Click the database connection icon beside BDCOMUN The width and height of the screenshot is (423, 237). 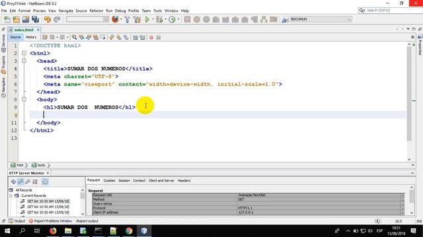click(x=285, y=20)
